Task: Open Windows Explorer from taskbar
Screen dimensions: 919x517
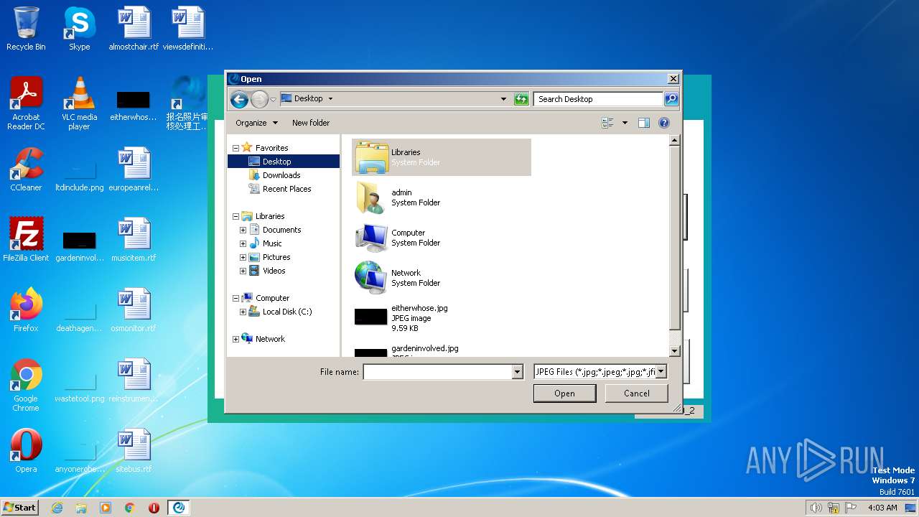Action: point(81,508)
